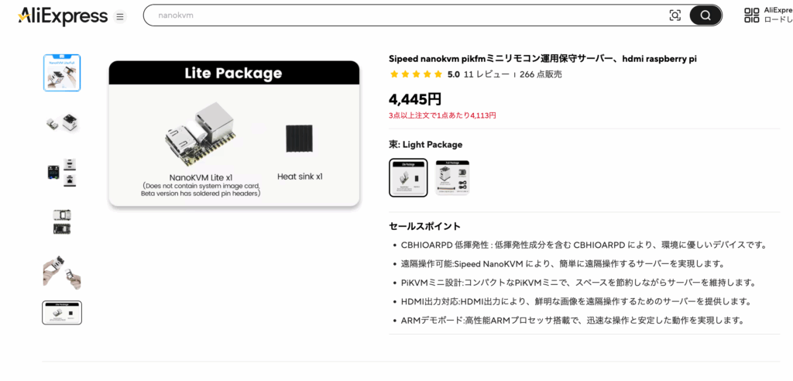View the third thumbnail with blue screen board
This screenshot has width=793, height=381.
[x=62, y=171]
